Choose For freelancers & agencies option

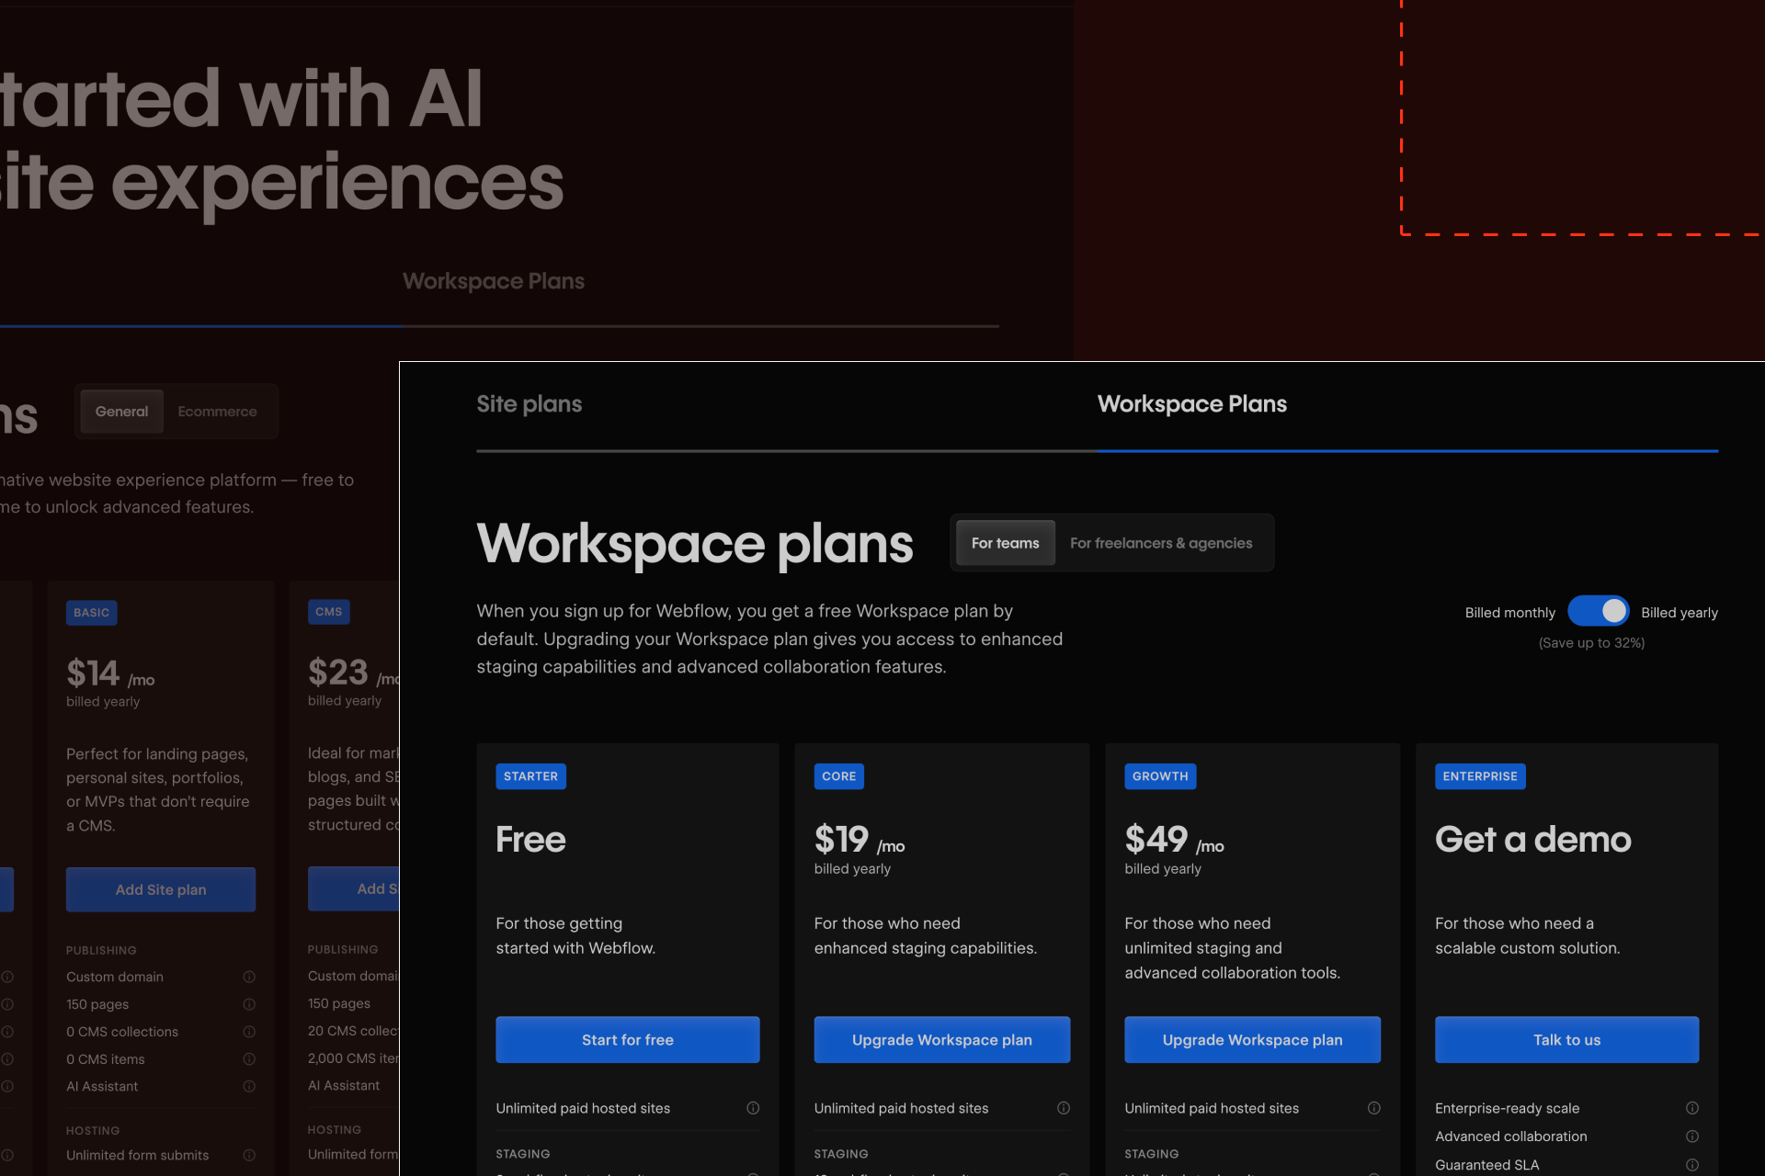click(x=1160, y=543)
